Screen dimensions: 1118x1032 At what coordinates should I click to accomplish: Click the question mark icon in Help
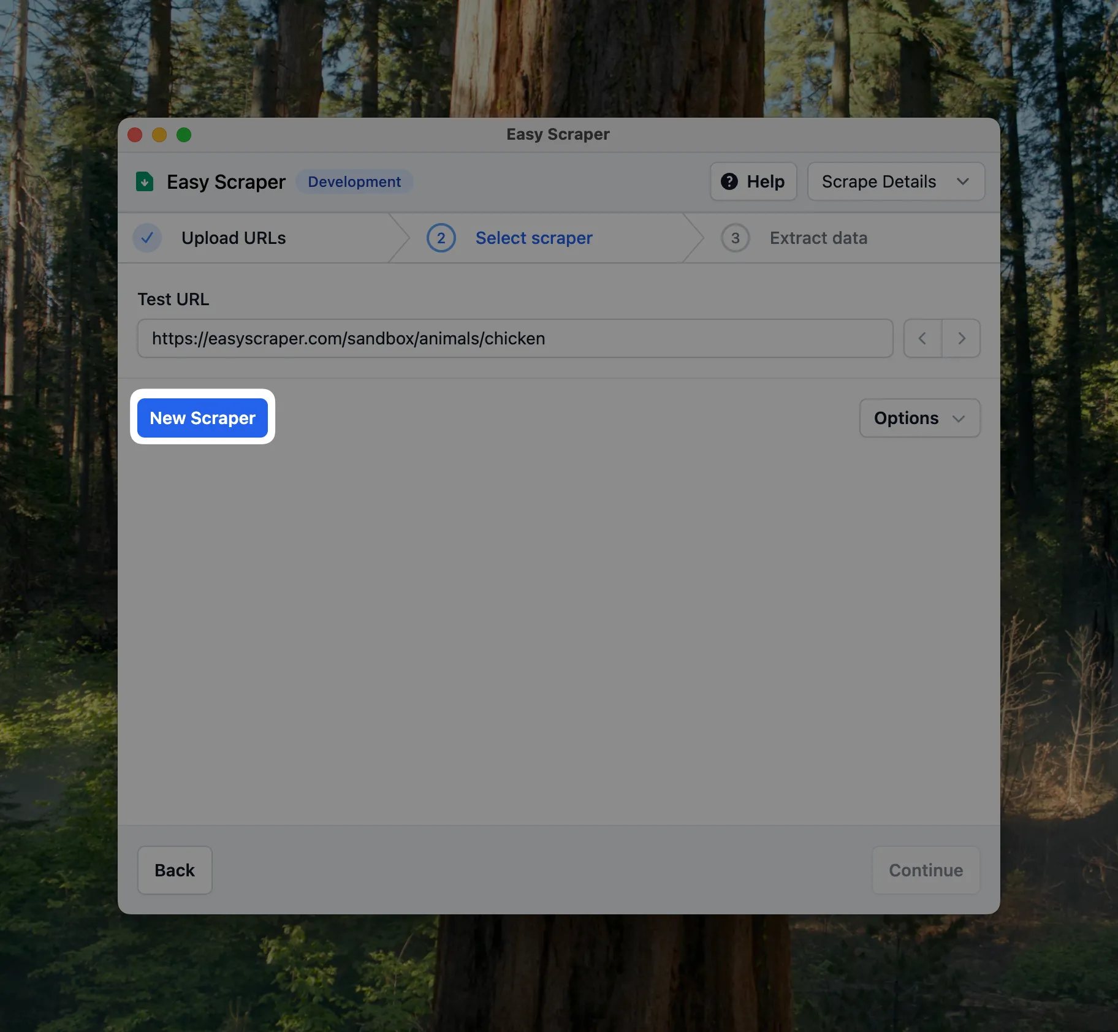pyautogui.click(x=729, y=181)
